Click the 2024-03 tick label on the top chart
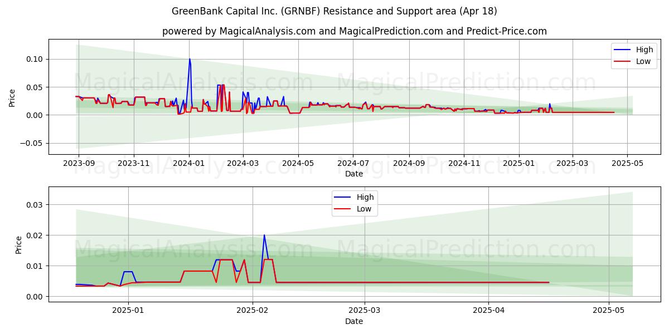The height and width of the screenshot is (334, 669). pyautogui.click(x=243, y=163)
